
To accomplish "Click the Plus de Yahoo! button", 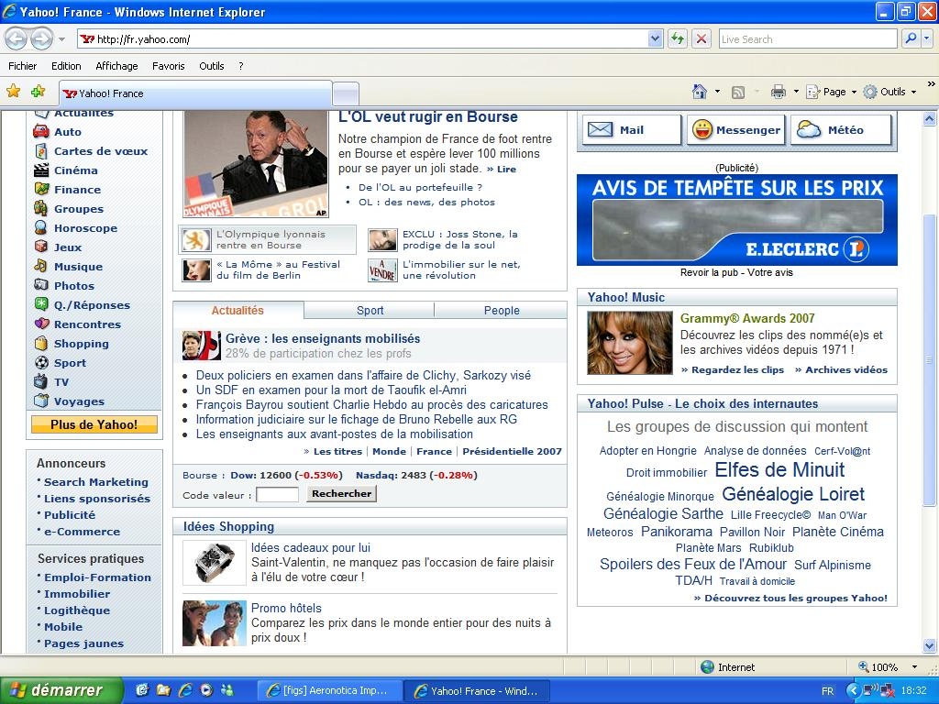I will [x=94, y=424].
